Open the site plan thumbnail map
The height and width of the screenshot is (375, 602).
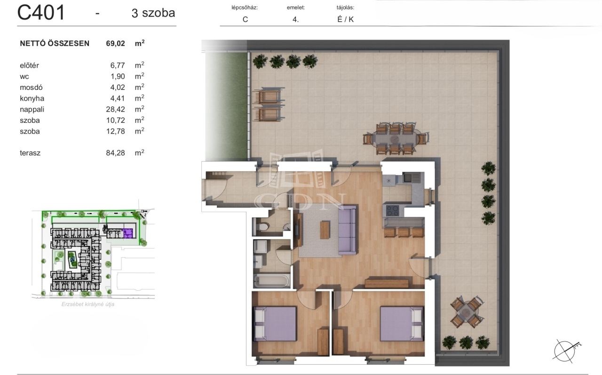pos(93,253)
